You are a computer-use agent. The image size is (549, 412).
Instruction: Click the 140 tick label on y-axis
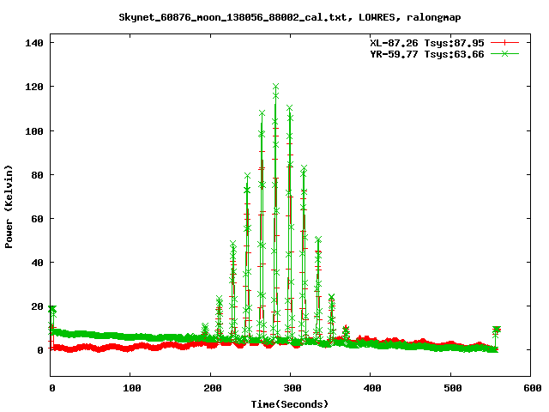pos(34,43)
